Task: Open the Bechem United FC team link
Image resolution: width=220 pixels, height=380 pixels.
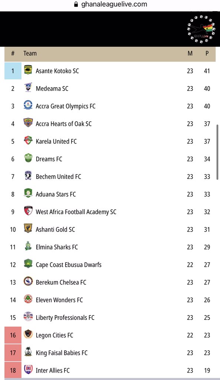Action: 58,176
